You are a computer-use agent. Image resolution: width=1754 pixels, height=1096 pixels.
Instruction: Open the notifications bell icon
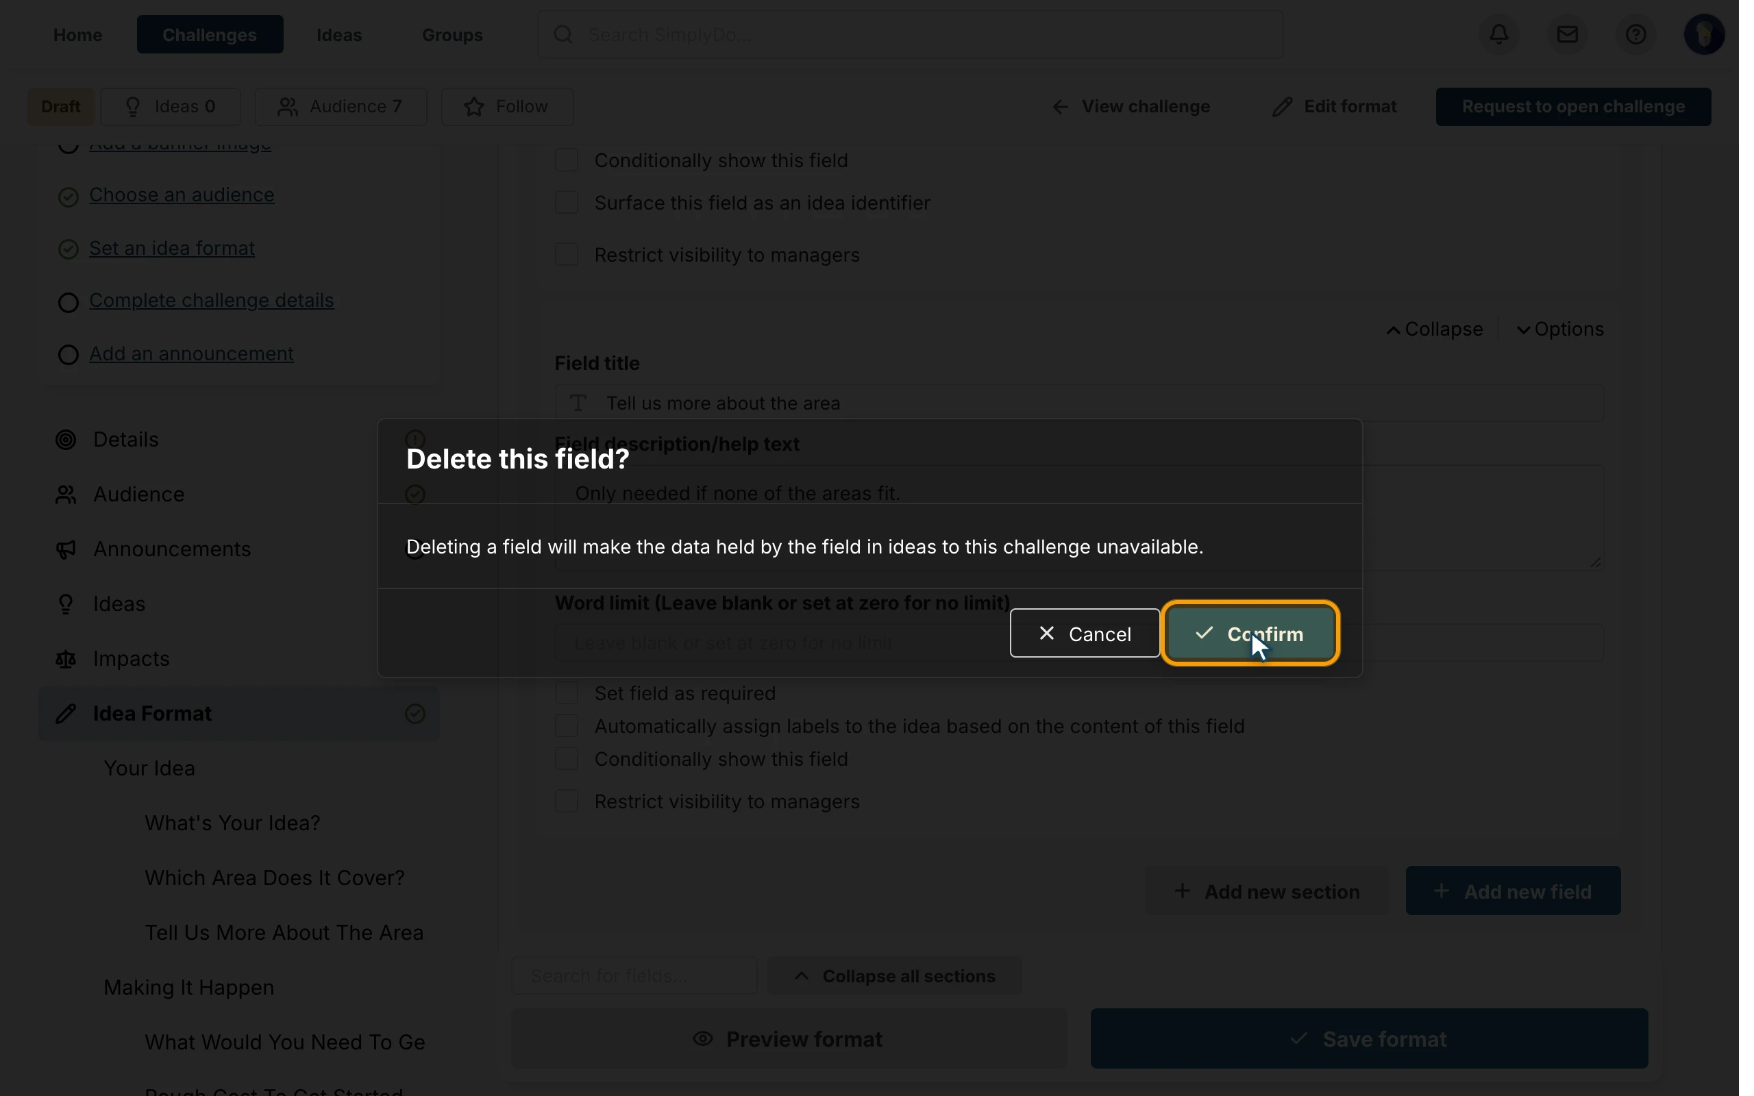point(1500,34)
